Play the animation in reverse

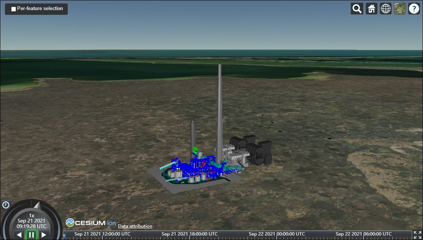[19, 235]
